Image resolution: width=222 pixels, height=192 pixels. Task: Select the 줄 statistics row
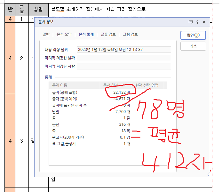108,118
